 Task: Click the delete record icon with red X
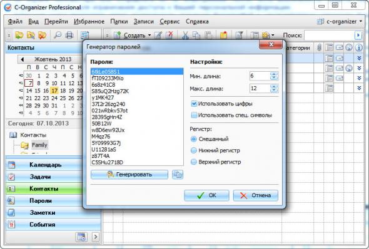click(x=169, y=36)
